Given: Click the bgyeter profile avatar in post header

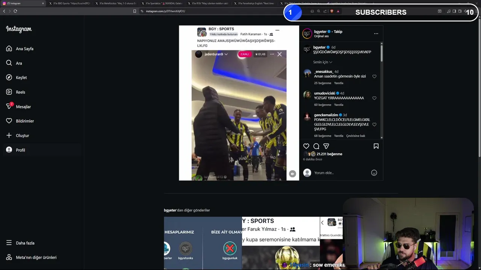Looking at the screenshot, I should pos(307,34).
